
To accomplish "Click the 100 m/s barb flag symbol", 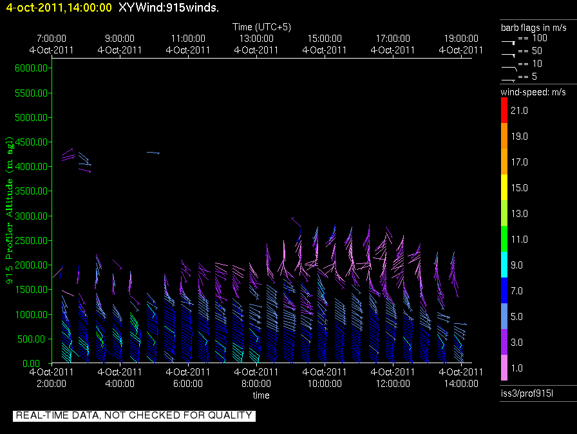I will 509,41.
